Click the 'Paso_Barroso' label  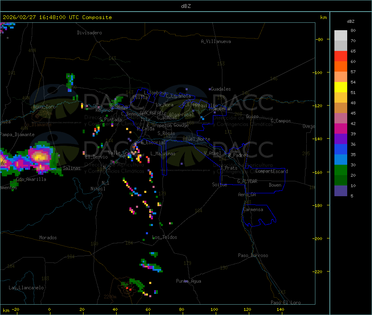point(253,256)
